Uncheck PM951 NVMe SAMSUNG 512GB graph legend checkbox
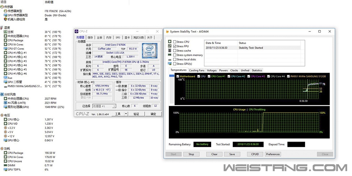Viewport: 352px width, 176px height. [288, 76]
